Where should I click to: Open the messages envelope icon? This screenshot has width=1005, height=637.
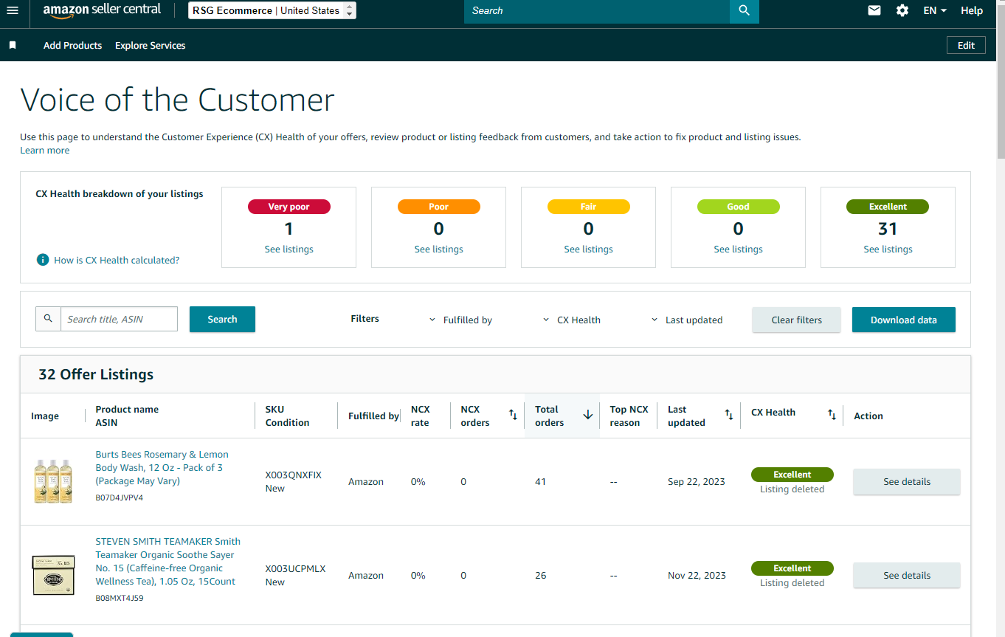tap(874, 10)
